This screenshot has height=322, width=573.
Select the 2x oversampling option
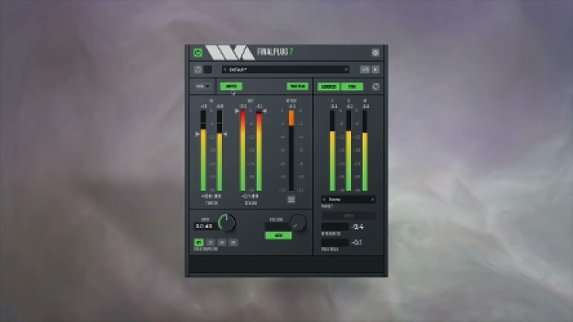point(210,242)
